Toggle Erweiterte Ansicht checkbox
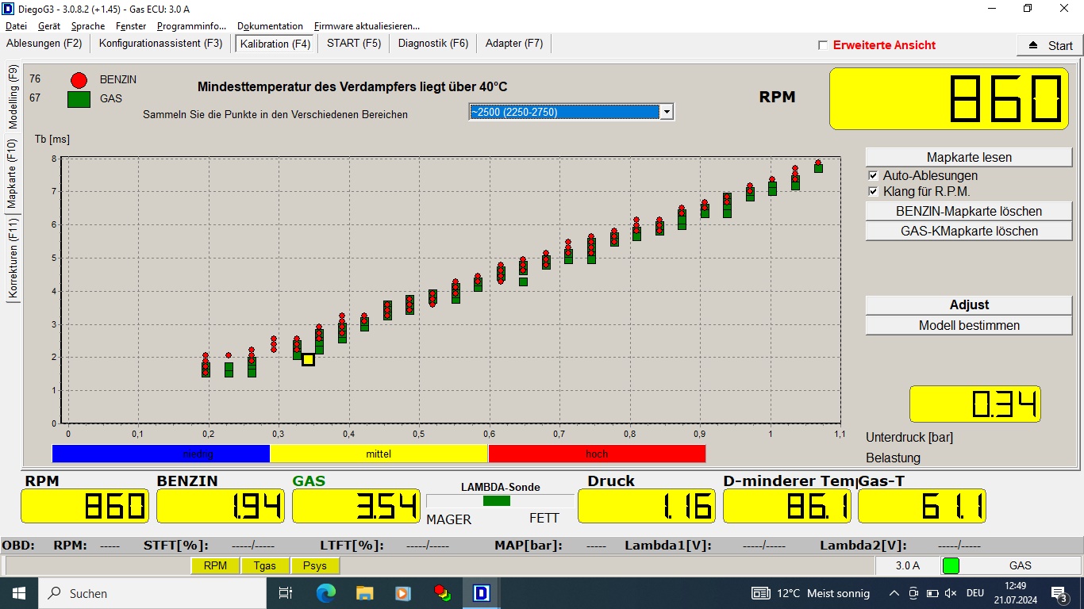The height and width of the screenshot is (609, 1084). pos(823,45)
